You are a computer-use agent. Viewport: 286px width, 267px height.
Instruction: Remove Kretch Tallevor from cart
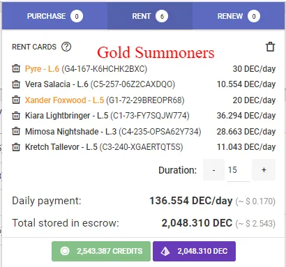coord(16,147)
